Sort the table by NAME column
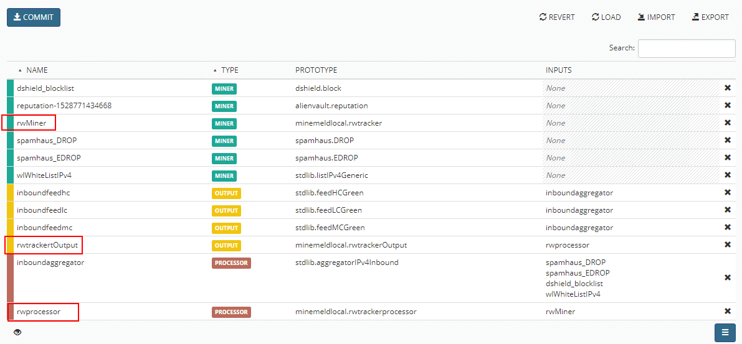 [37, 70]
